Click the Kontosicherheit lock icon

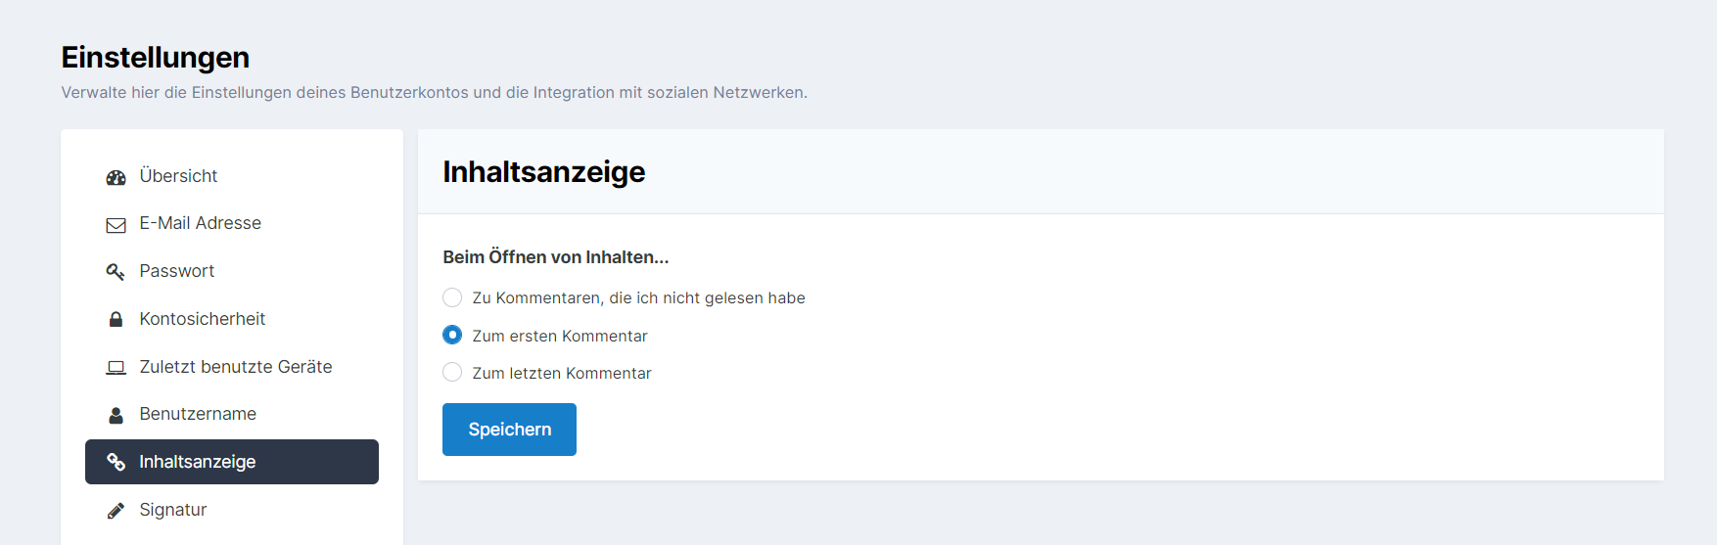pos(116,320)
